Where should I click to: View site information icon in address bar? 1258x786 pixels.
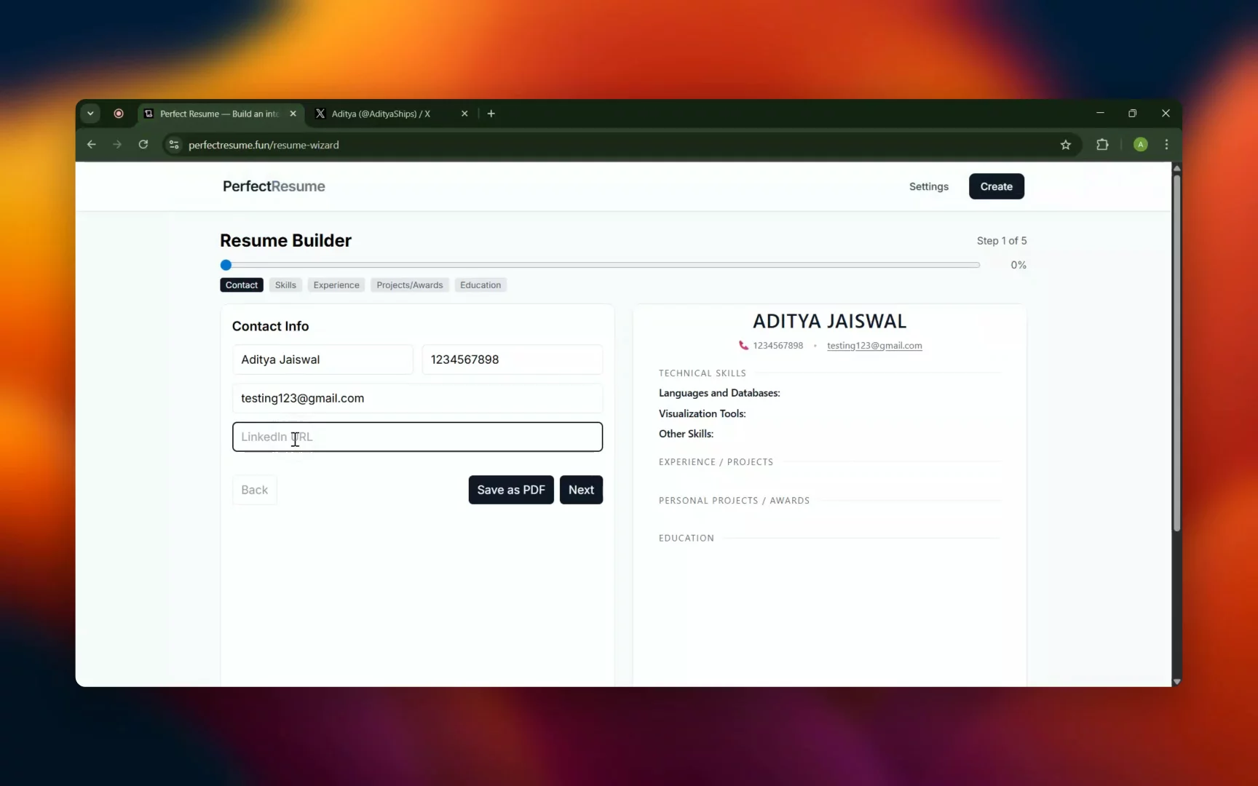pyautogui.click(x=174, y=145)
